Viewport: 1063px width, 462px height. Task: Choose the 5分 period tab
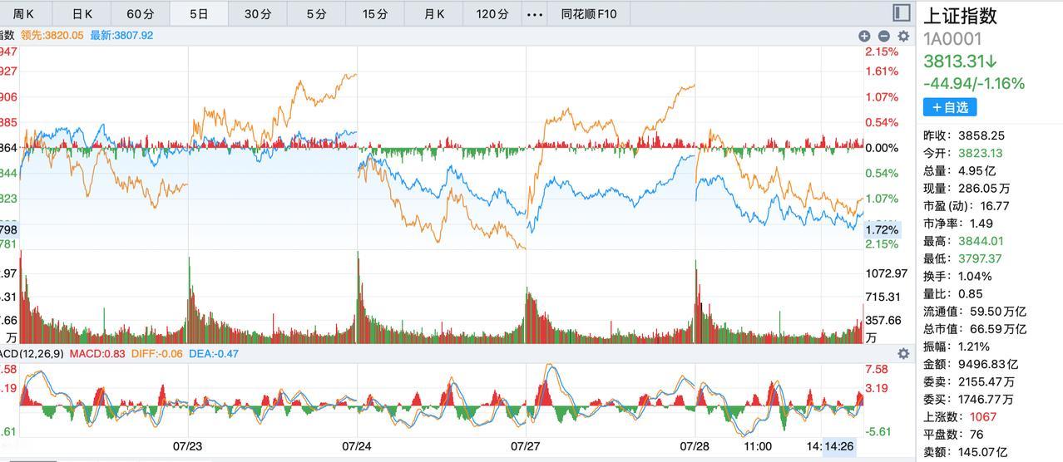316,14
